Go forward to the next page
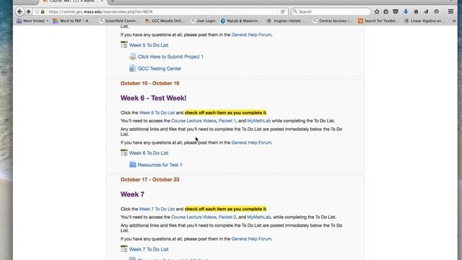Screen dimensions: 462x260 [28, 12]
